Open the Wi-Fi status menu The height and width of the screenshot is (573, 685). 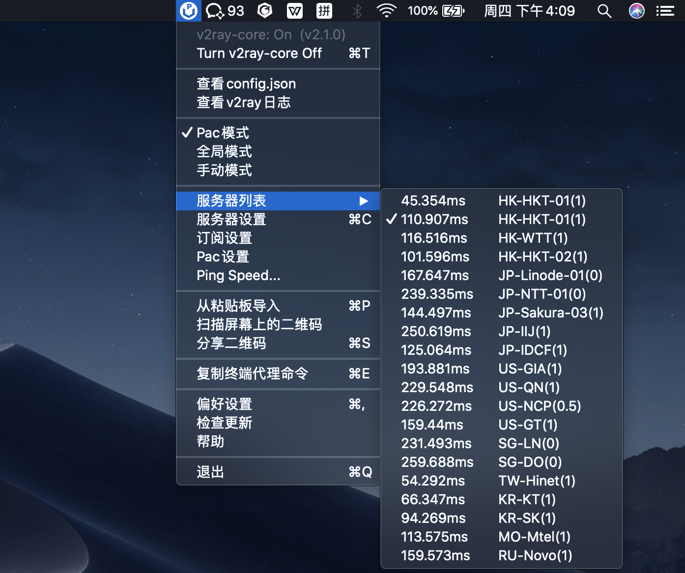pos(387,10)
